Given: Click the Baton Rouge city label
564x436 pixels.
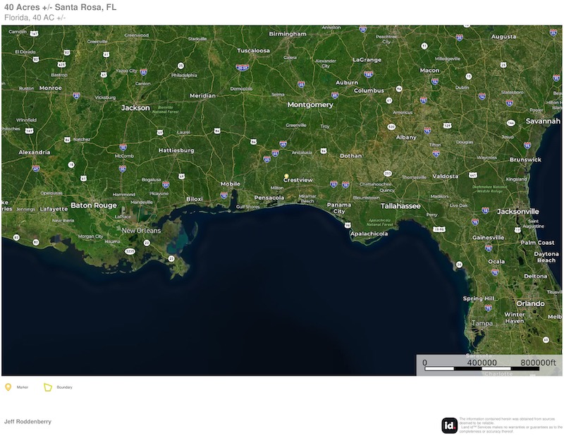Looking at the screenshot, I should coord(94,205).
